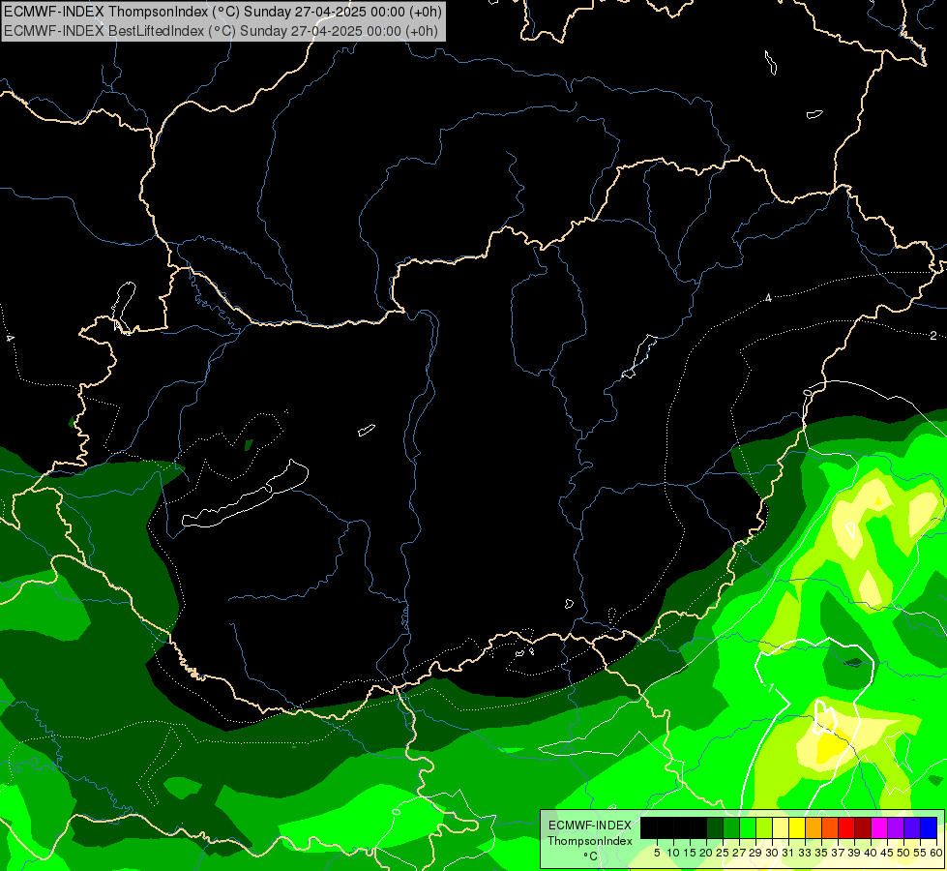Viewport: 947px width, 871px height.
Task: Click the legend text ThompsonIndex
Action: (590, 841)
